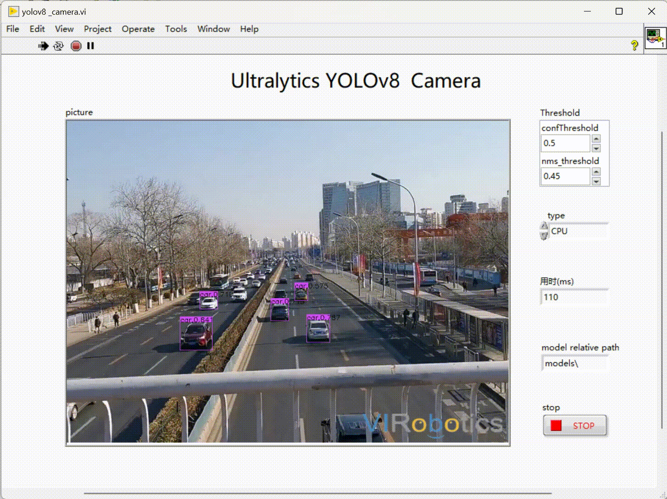Open the Operate menu
Viewport: 667px width, 499px height.
click(138, 29)
